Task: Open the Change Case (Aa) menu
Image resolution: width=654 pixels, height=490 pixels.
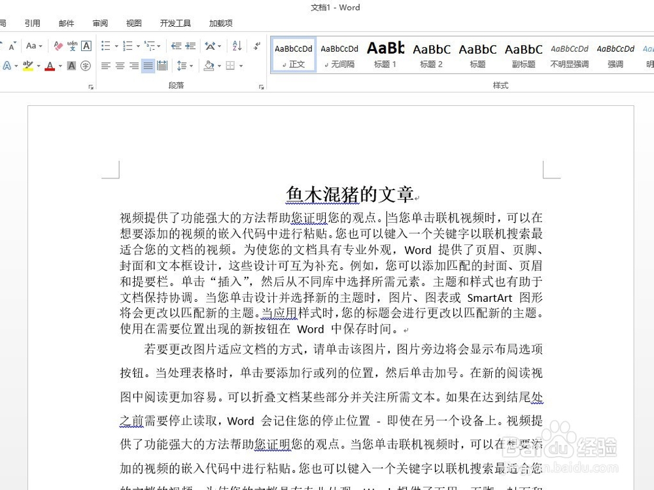Action: click(x=34, y=46)
